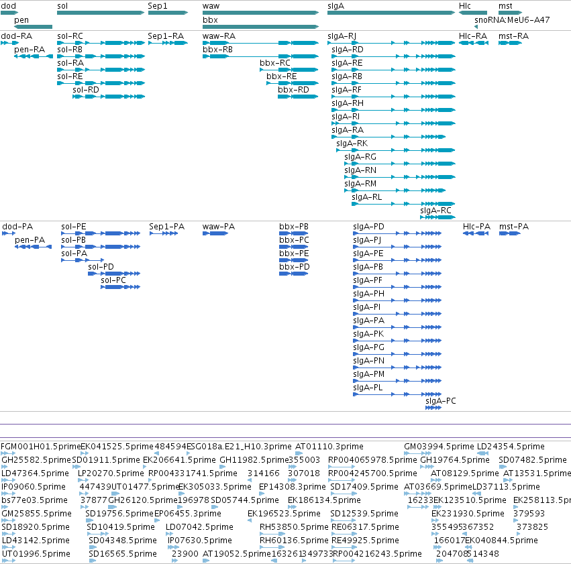
Task: Click the bbx-PB protein feature
Action: [x=294, y=233]
